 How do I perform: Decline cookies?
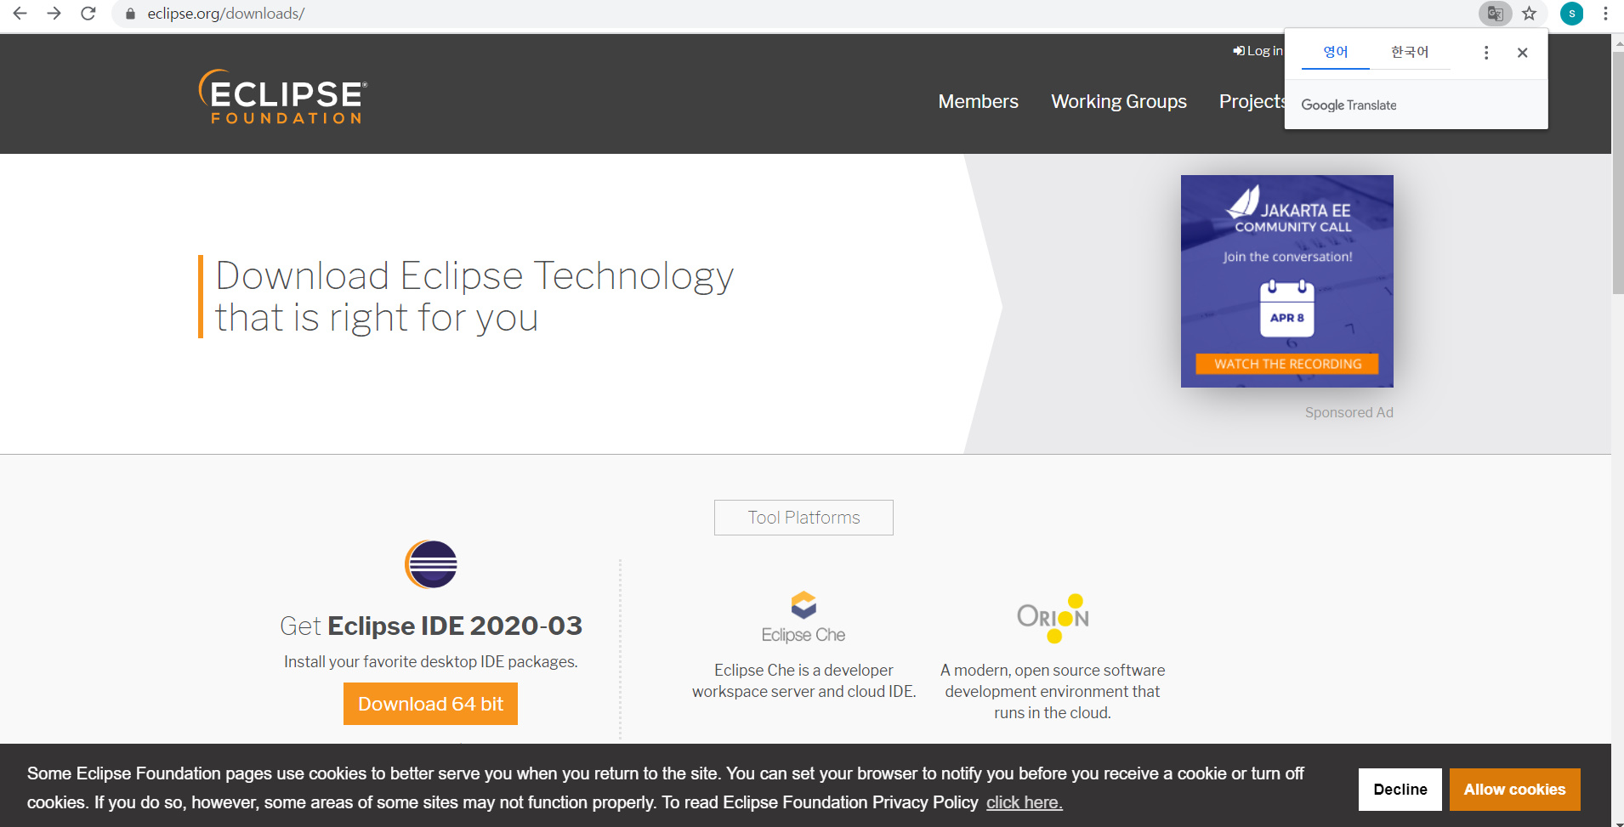[x=1400, y=790]
